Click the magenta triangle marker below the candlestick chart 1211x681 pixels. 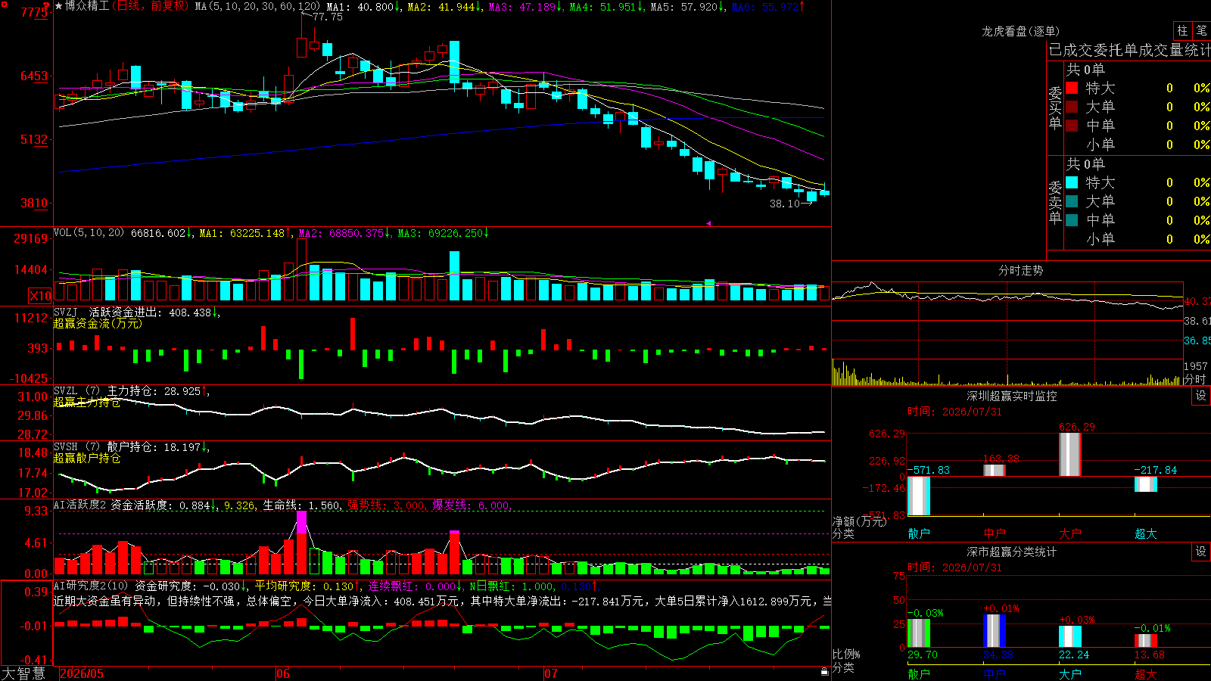[x=709, y=223]
